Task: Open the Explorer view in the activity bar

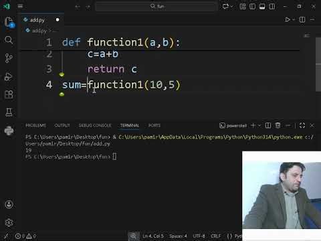Action: coord(9,22)
